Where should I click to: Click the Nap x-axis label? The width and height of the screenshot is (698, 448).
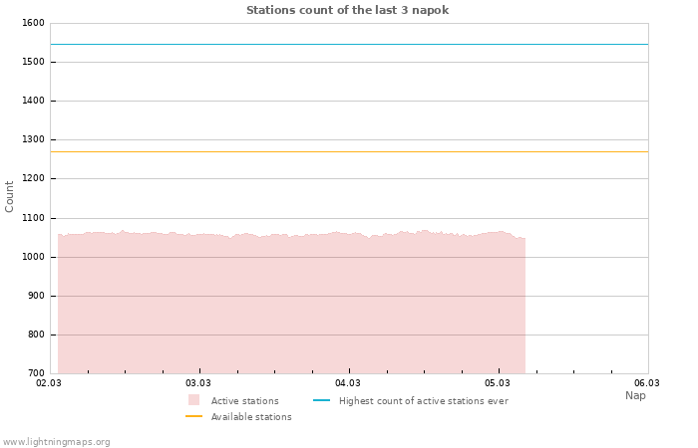pos(635,395)
